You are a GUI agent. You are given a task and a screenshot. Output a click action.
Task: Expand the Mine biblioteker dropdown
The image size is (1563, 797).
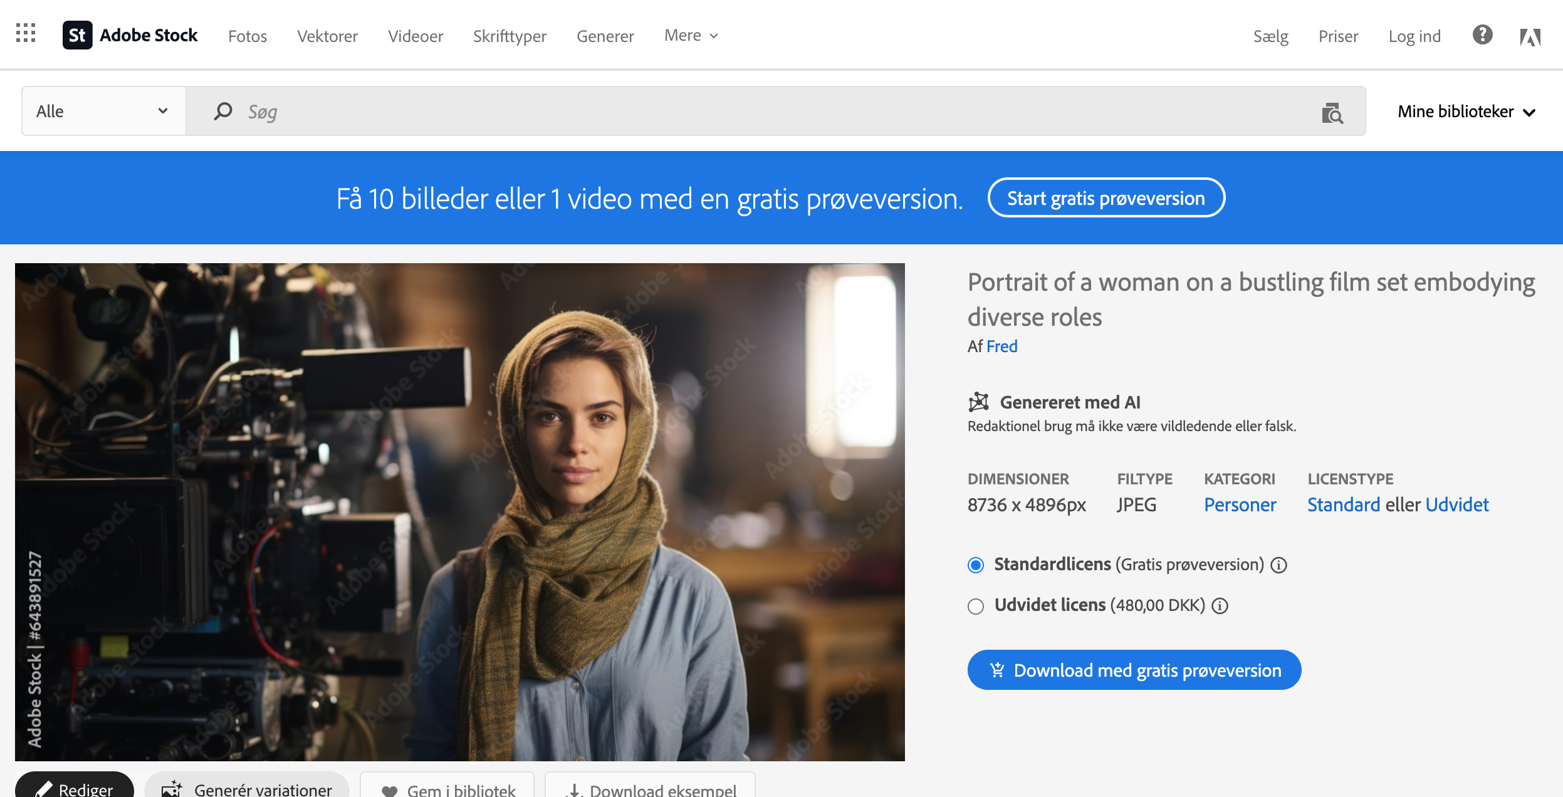(x=1466, y=112)
